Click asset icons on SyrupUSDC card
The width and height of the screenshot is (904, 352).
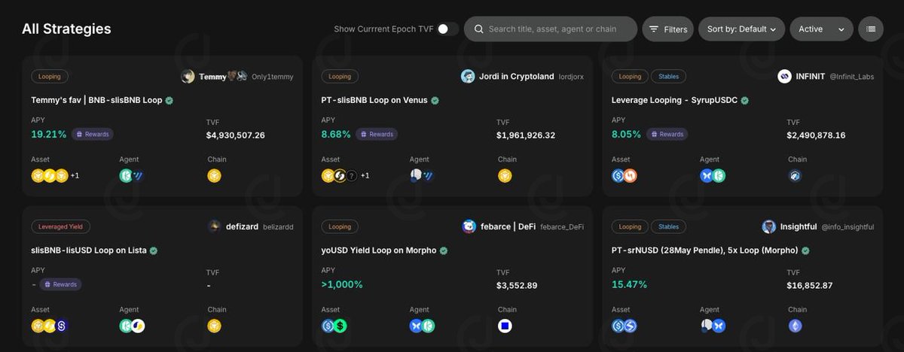pos(625,176)
